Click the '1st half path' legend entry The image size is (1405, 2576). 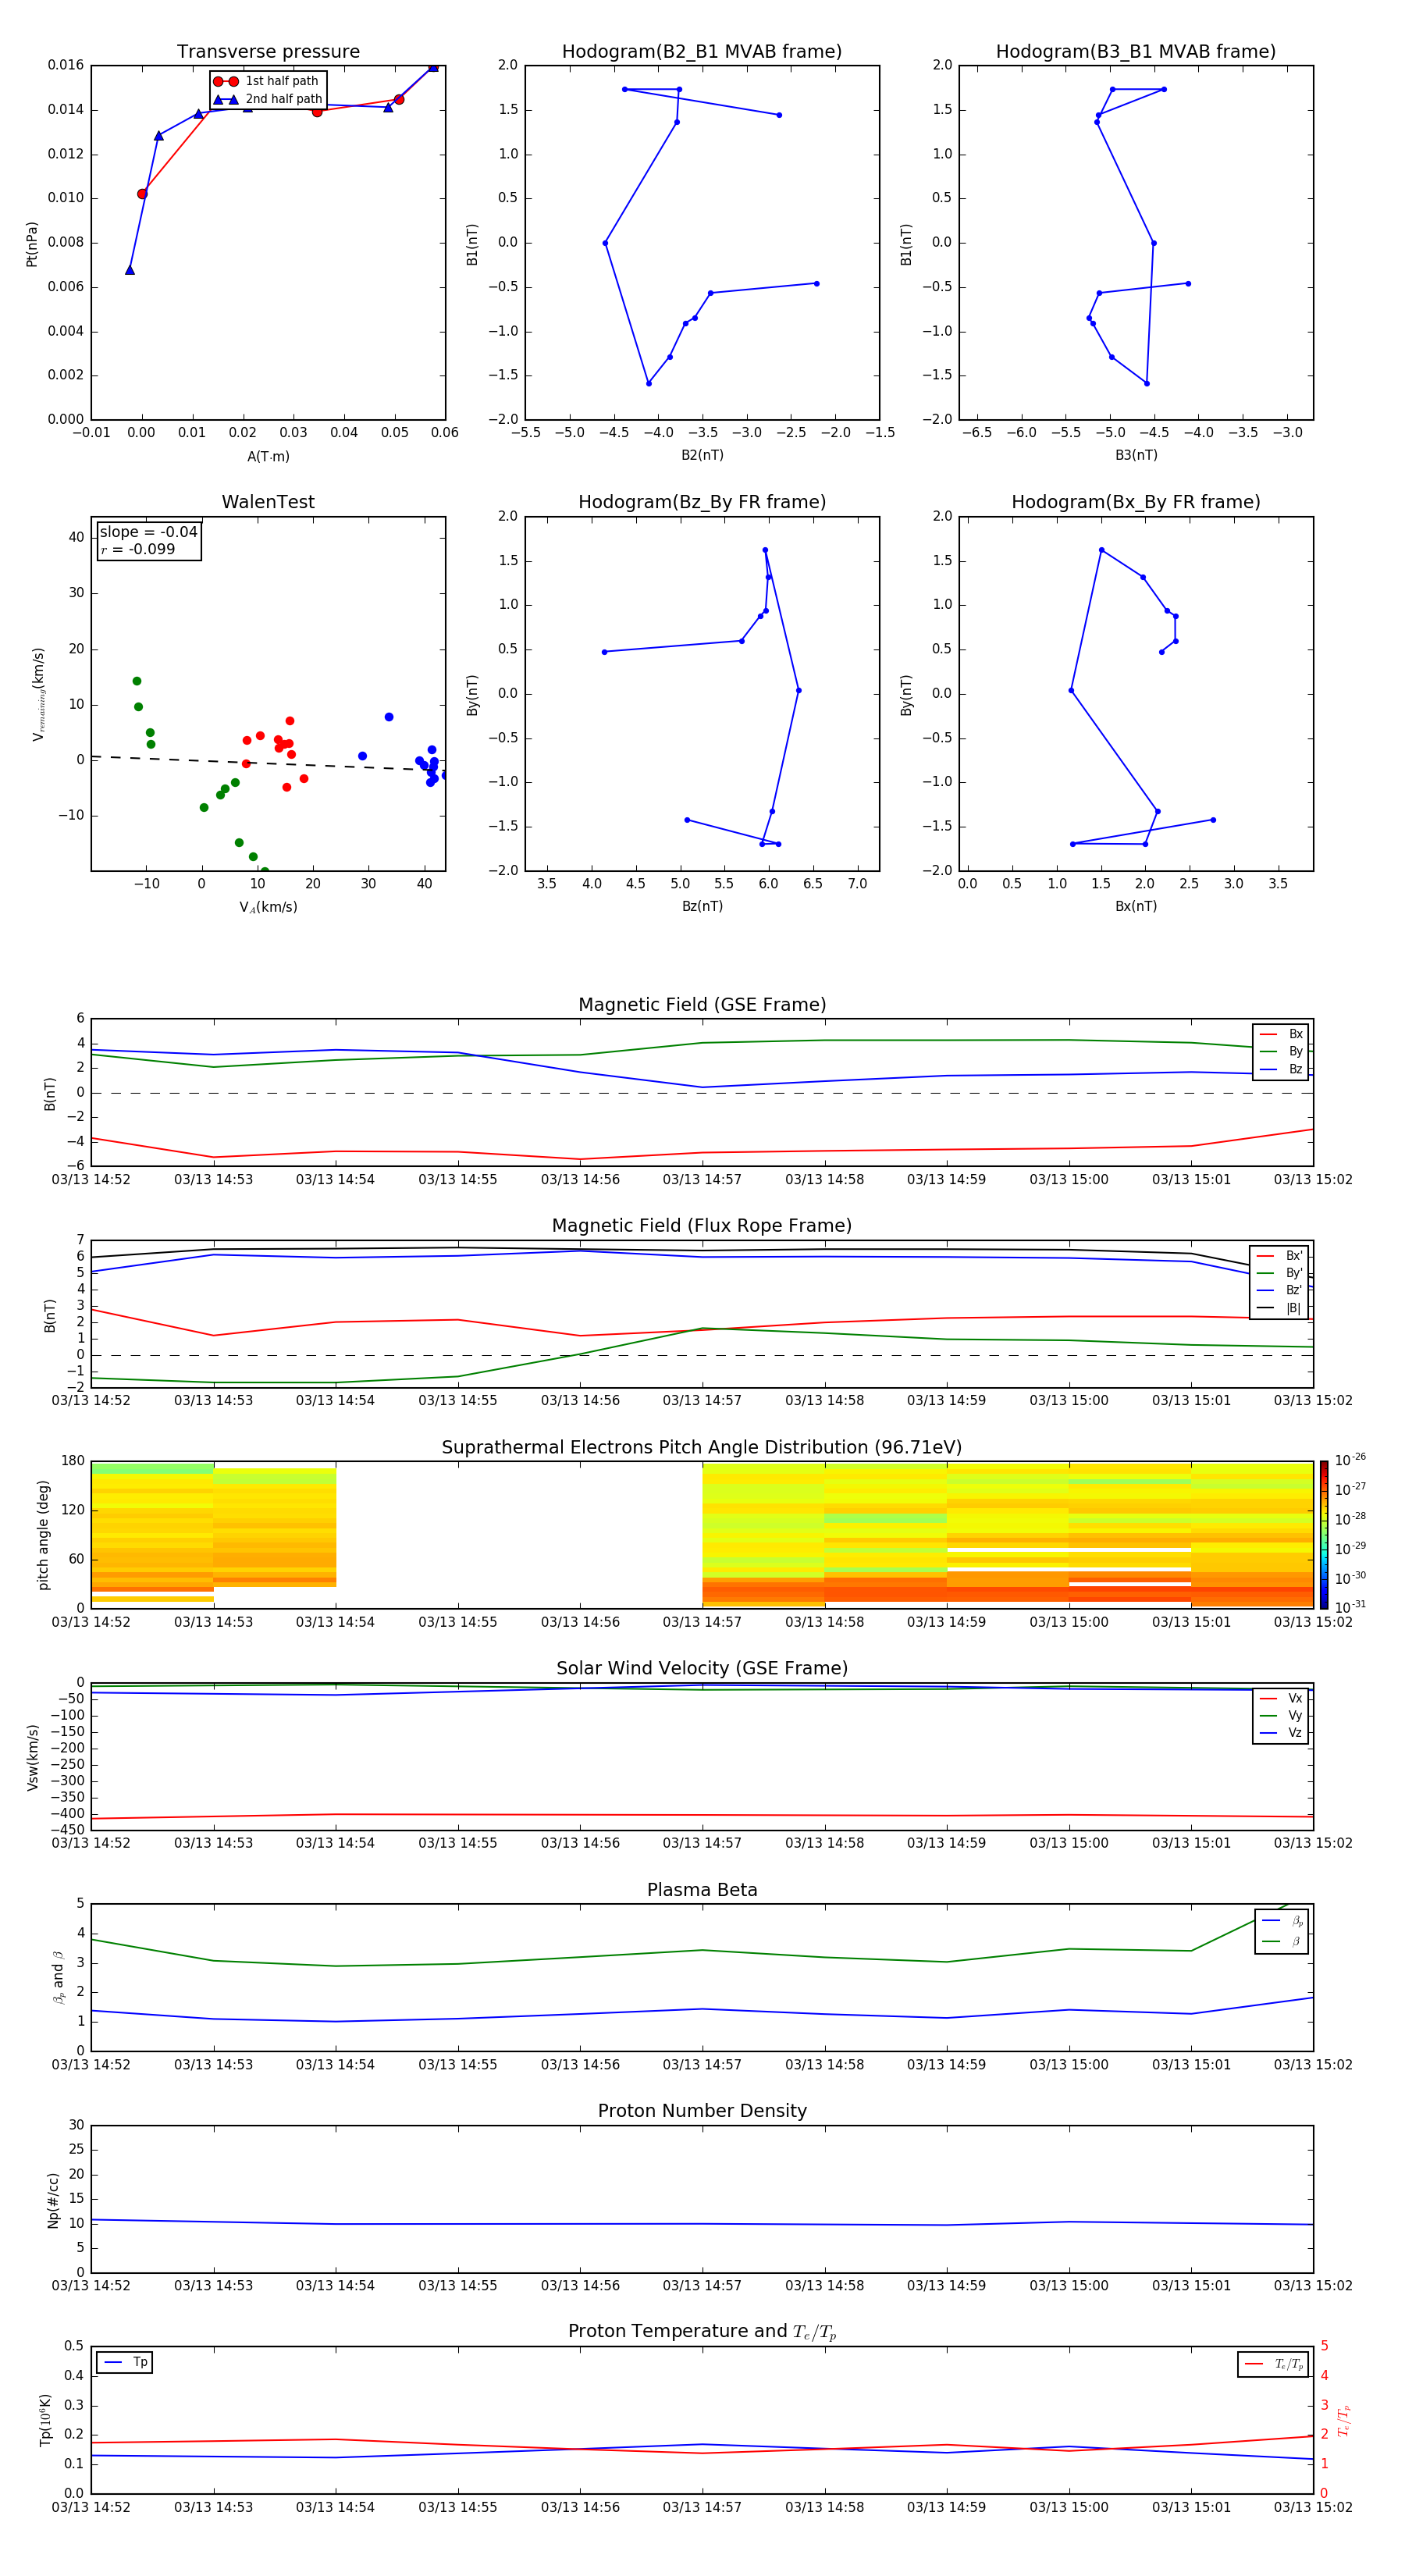pyautogui.click(x=267, y=81)
